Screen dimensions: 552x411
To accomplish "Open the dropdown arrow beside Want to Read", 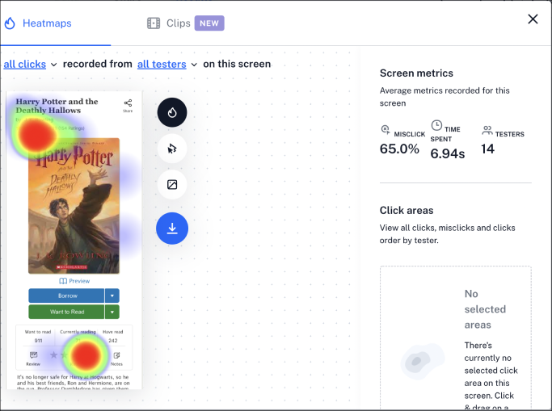I will (x=112, y=312).
